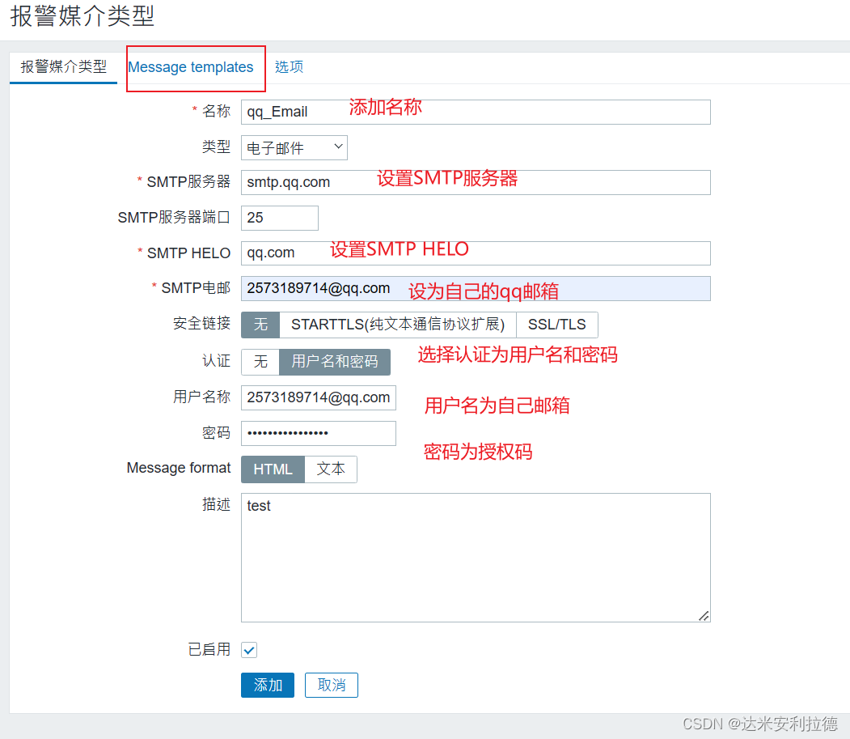The width and height of the screenshot is (850, 739).
Task: Click the 名称 field containing qq_Email
Action: [476, 112]
